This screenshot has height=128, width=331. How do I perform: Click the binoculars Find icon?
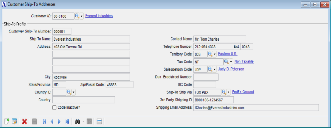point(77,121)
